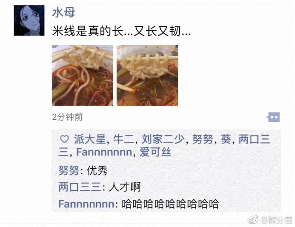Open commenter Fannnnnnn's name
The width and height of the screenshot is (295, 227).
tap(86, 204)
